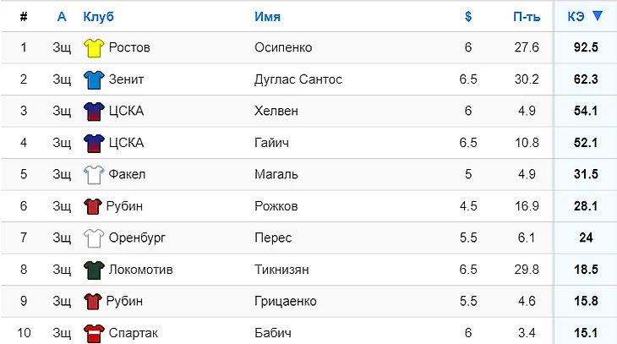The height and width of the screenshot is (344, 617).
Task: Click the yellow Rostov jersey icon
Action: 93,48
